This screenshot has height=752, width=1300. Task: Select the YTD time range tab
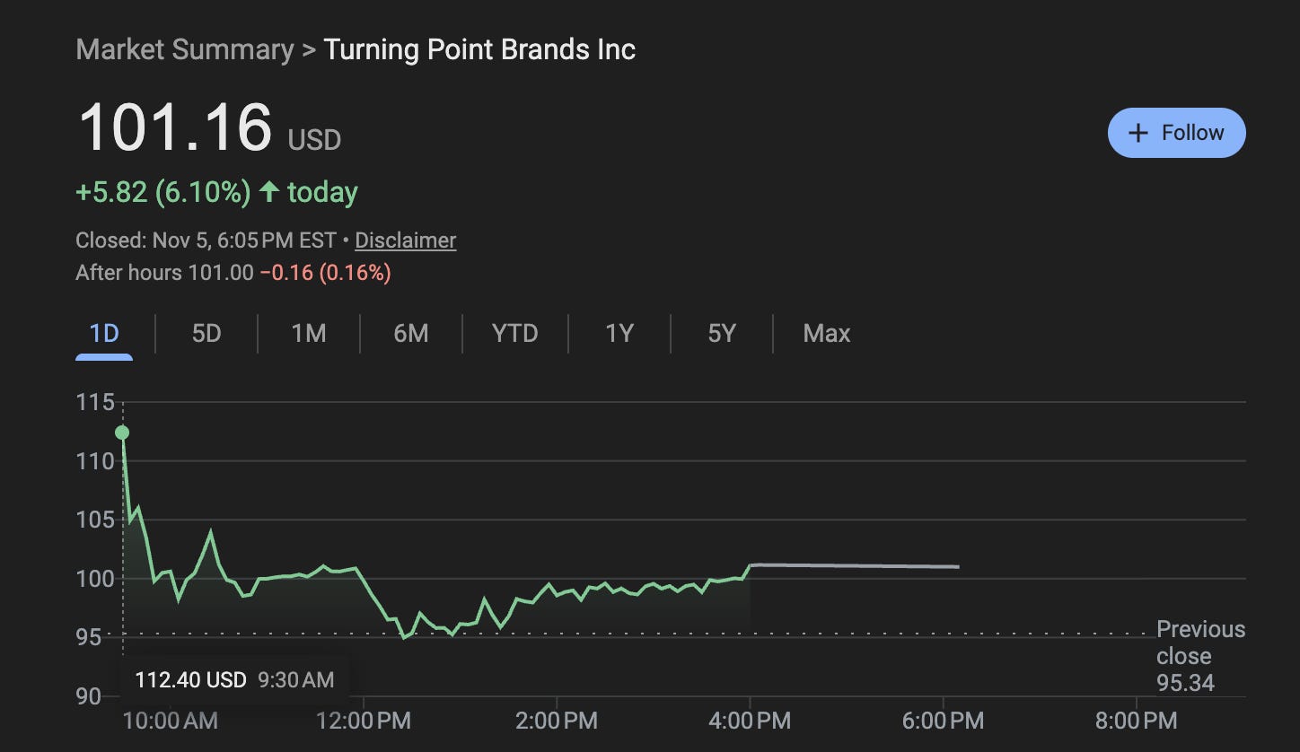(515, 334)
